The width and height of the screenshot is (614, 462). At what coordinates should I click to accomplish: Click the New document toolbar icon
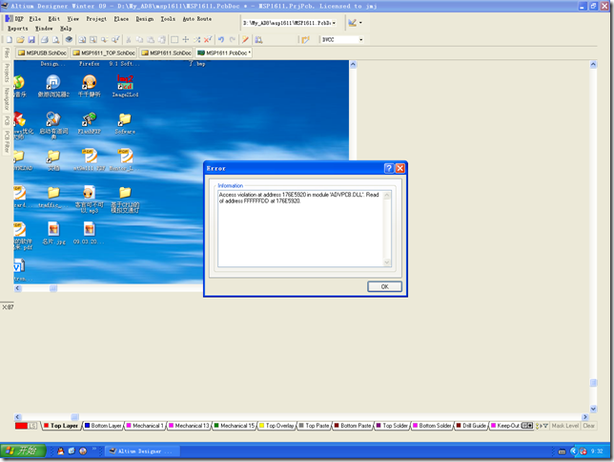[9, 39]
